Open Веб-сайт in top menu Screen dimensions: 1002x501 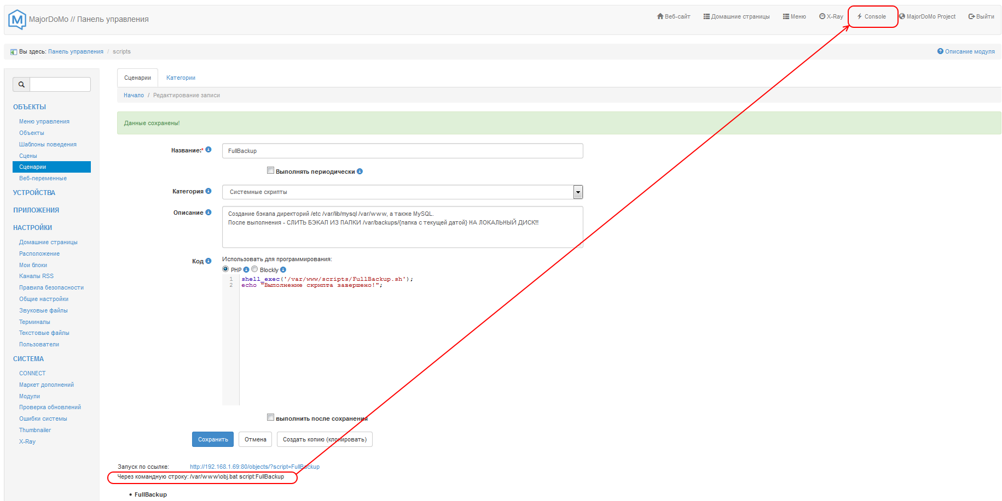click(x=674, y=16)
